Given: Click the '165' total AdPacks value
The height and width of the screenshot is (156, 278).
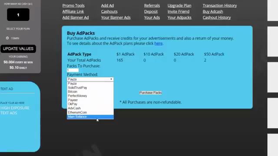Looking at the screenshot, I should tap(120, 60).
